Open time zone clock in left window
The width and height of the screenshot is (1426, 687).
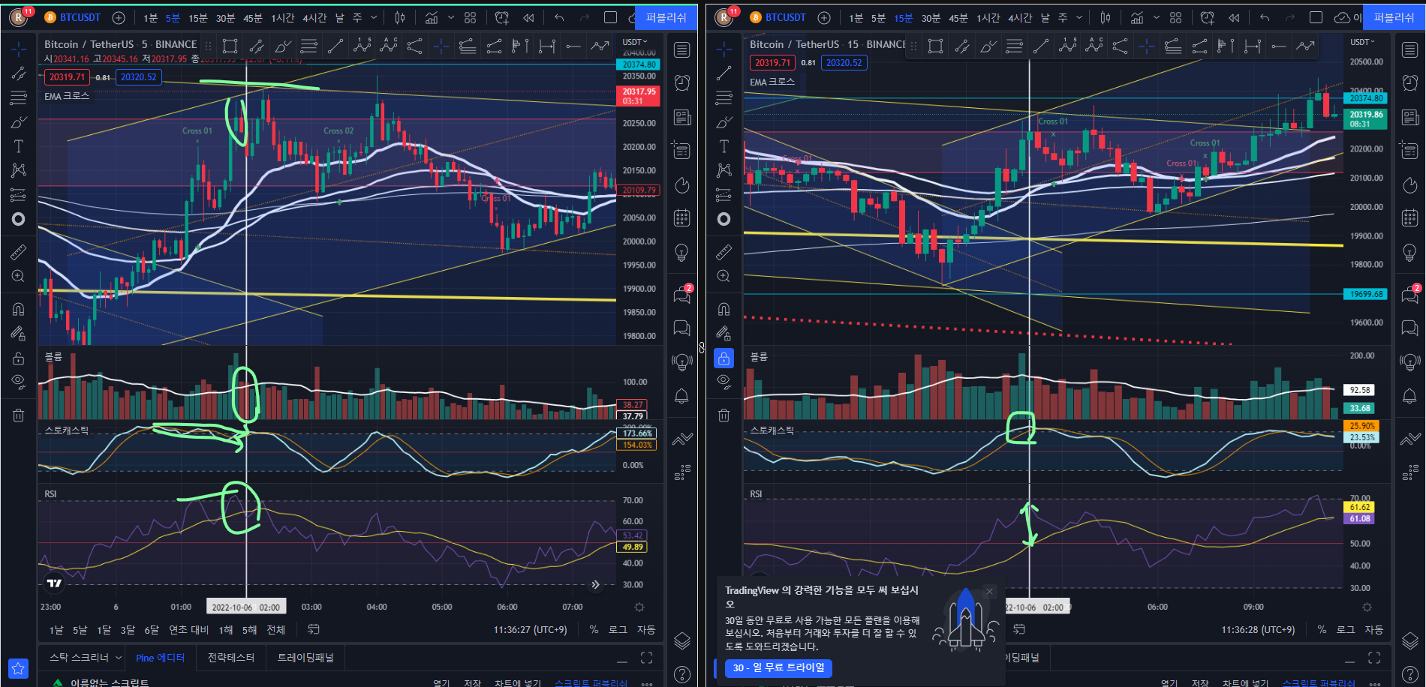pos(531,629)
